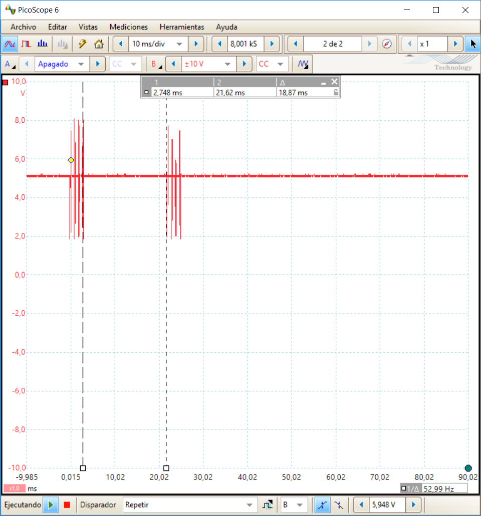The image size is (481, 516).
Task: Open Editar menu
Action: (58, 27)
